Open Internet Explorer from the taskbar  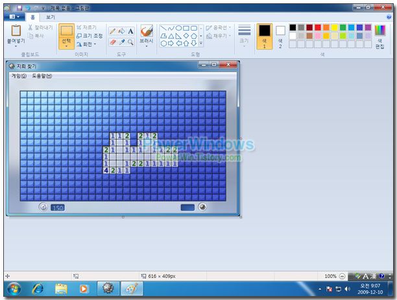[x=38, y=289]
